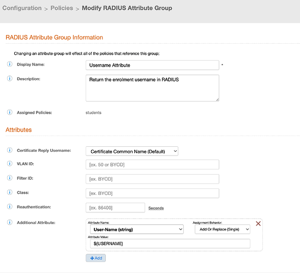Screen dimensions: 300x273
Task: Click info icon beside Additional Attribute
Action: point(10,222)
